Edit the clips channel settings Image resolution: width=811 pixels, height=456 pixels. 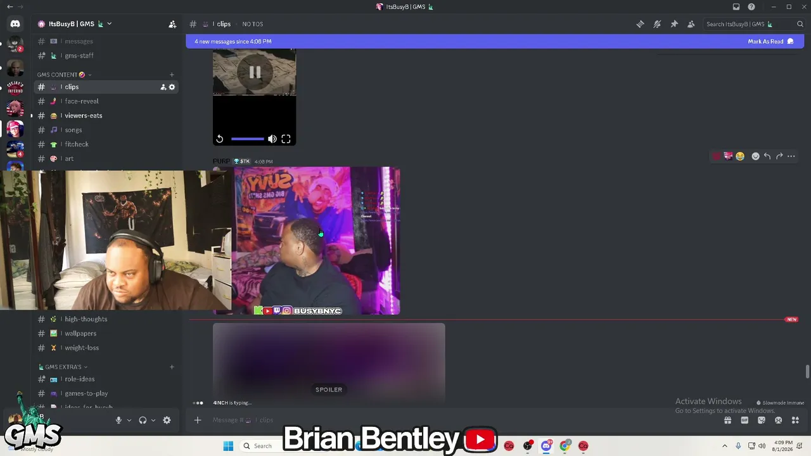click(x=172, y=87)
